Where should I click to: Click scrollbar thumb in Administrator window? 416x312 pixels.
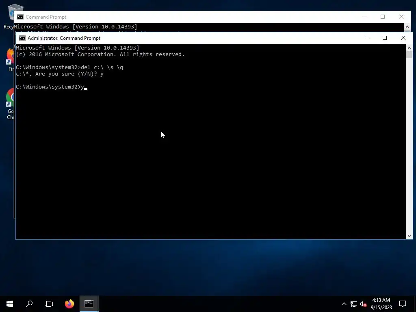(409, 55)
